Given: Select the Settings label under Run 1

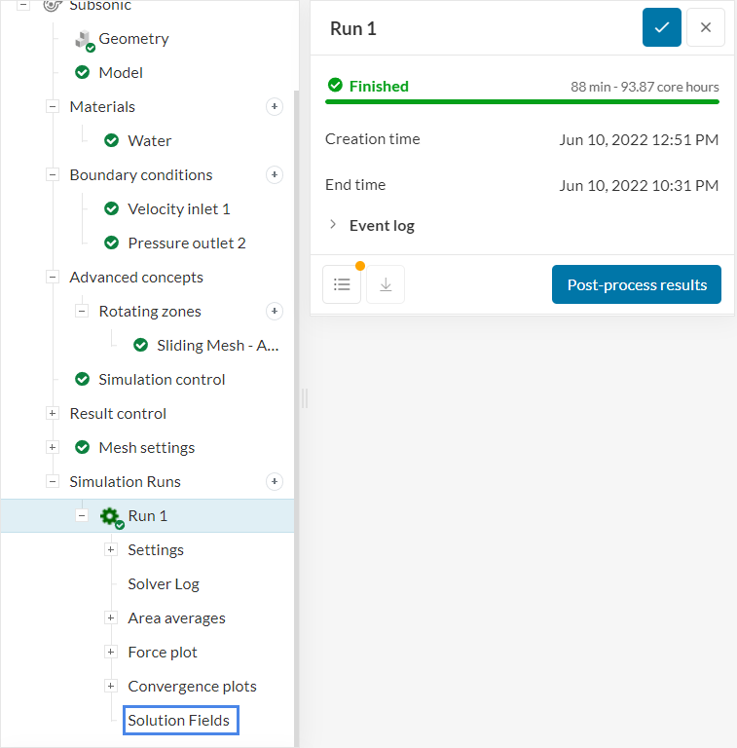Looking at the screenshot, I should pyautogui.click(x=156, y=549).
